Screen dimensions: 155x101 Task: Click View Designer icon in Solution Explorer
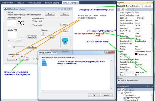coord(133,90)
